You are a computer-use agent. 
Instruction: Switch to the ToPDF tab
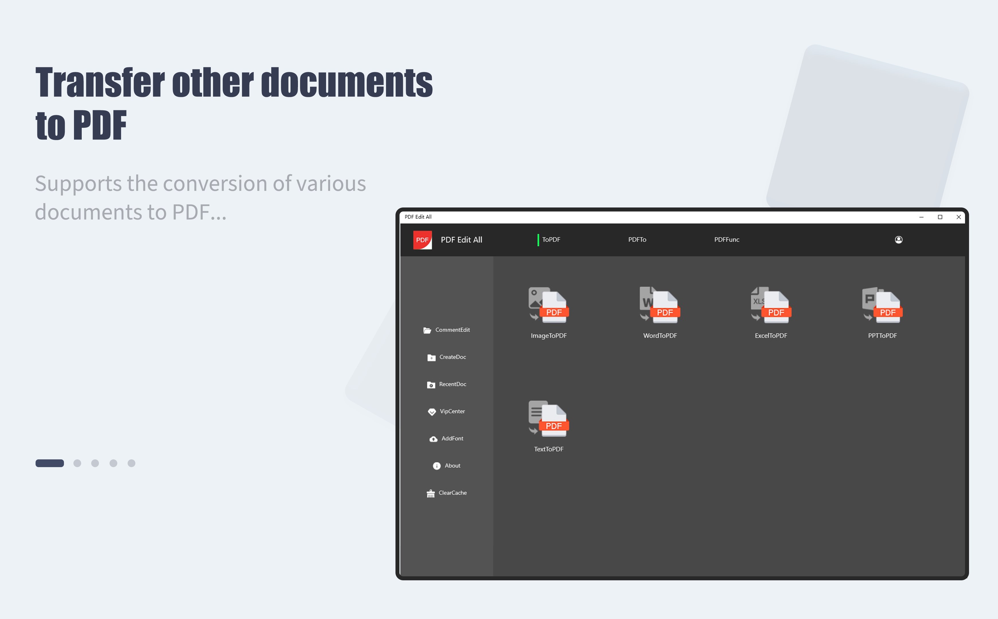(551, 240)
